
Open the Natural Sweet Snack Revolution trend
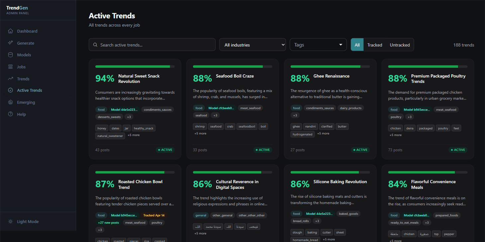point(139,79)
